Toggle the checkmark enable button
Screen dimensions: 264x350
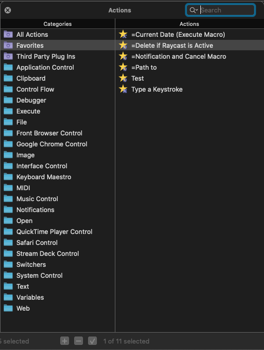(x=92, y=341)
